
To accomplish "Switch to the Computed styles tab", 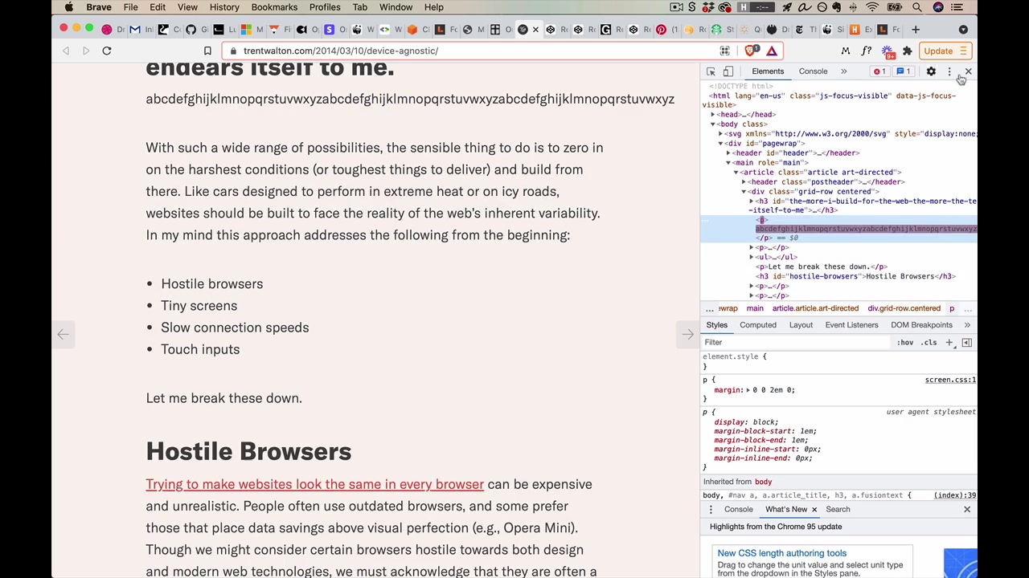I will (758, 325).
